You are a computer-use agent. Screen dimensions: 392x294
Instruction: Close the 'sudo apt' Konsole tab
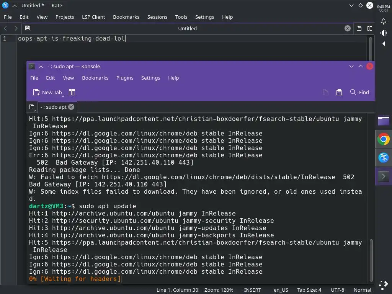71,107
